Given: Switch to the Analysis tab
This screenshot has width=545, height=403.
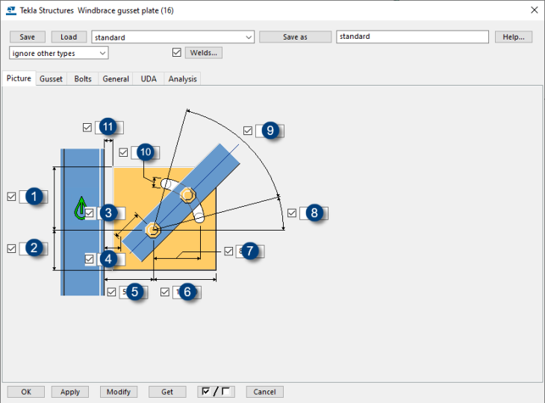Looking at the screenshot, I should (x=182, y=79).
